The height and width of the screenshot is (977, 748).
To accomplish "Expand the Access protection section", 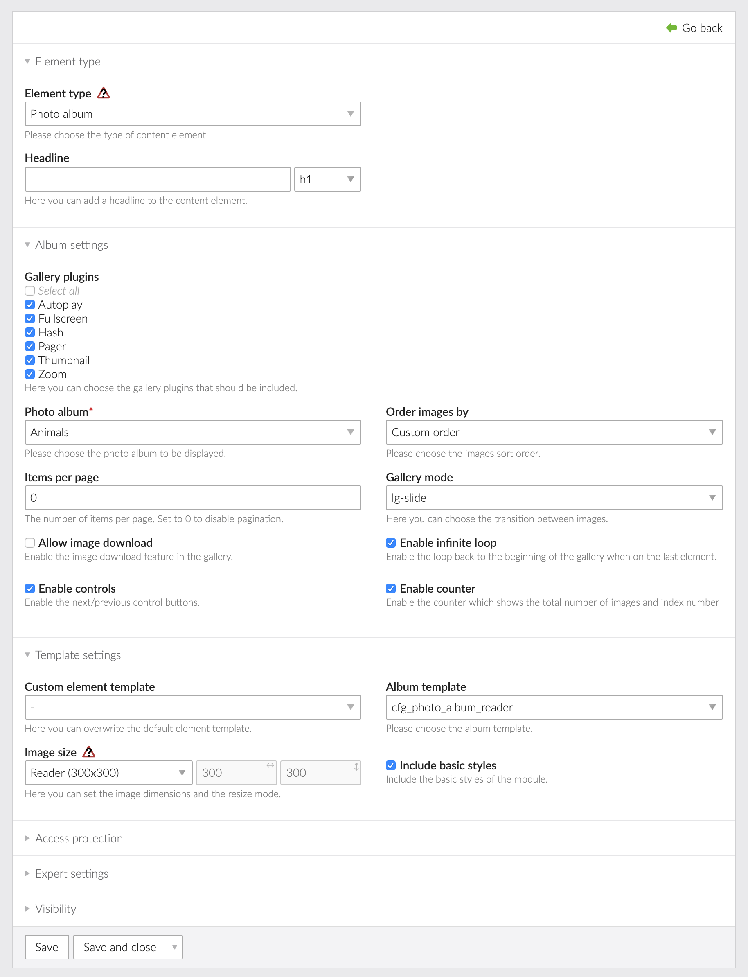I will 79,839.
